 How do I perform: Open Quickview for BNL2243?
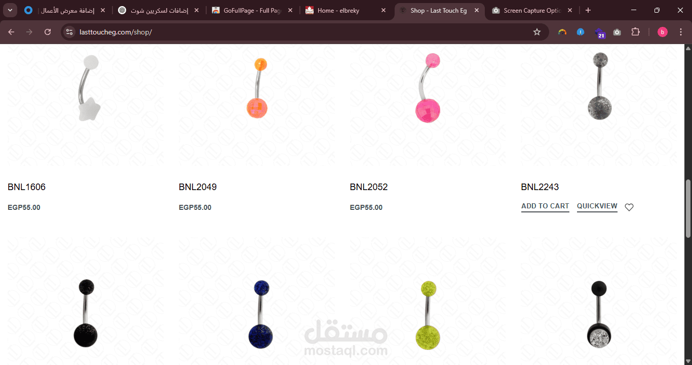point(597,206)
